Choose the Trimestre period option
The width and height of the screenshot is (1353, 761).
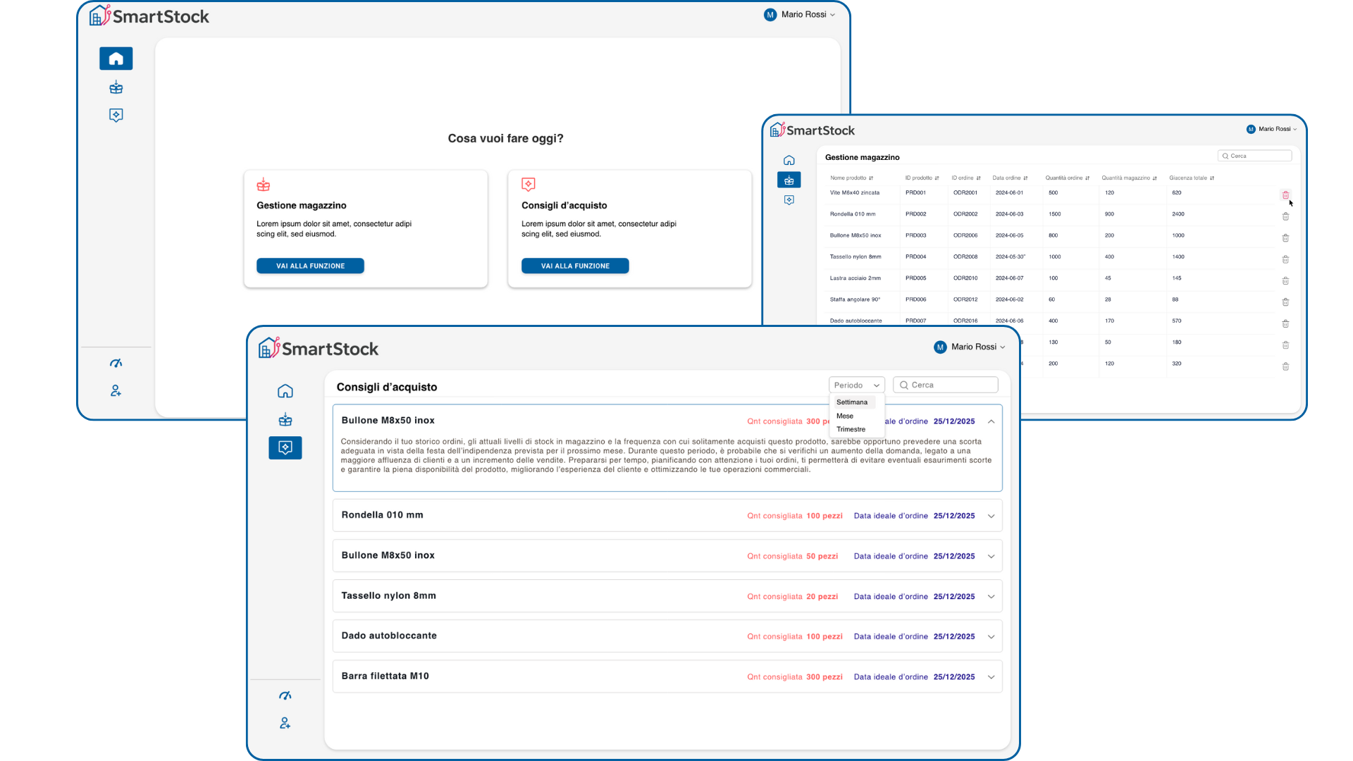(x=851, y=429)
